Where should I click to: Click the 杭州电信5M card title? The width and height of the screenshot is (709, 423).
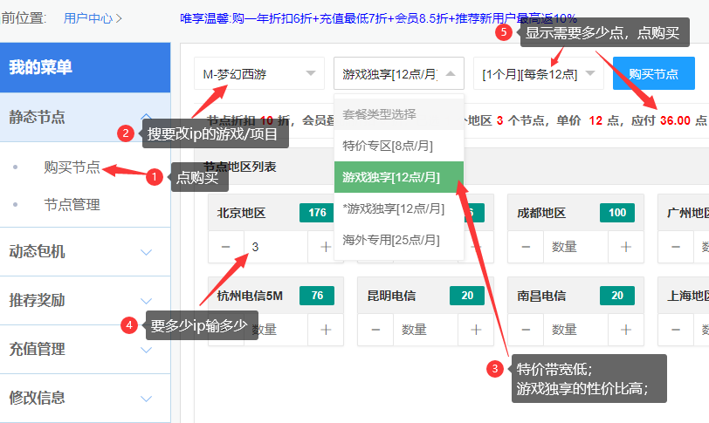pyautogui.click(x=250, y=296)
